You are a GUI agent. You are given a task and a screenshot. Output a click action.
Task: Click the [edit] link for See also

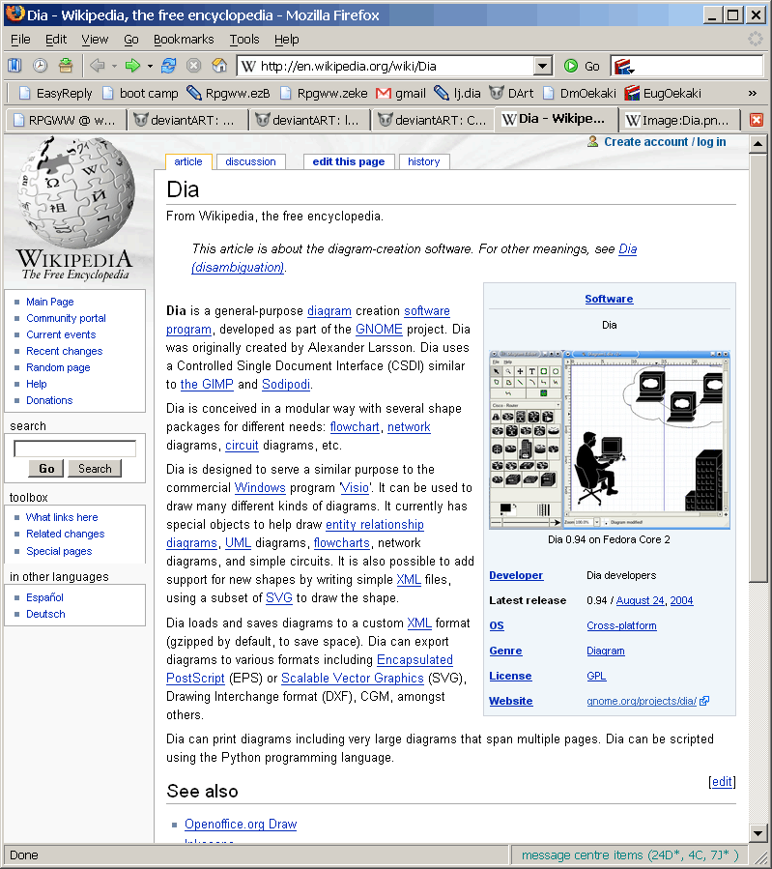coord(722,781)
